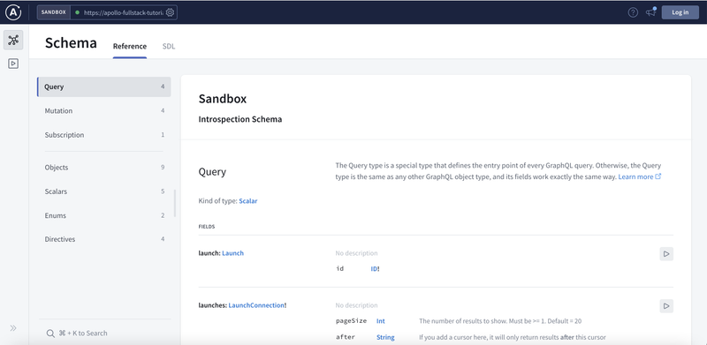Click the sidebar vertical scrollbar

[x=175, y=204]
